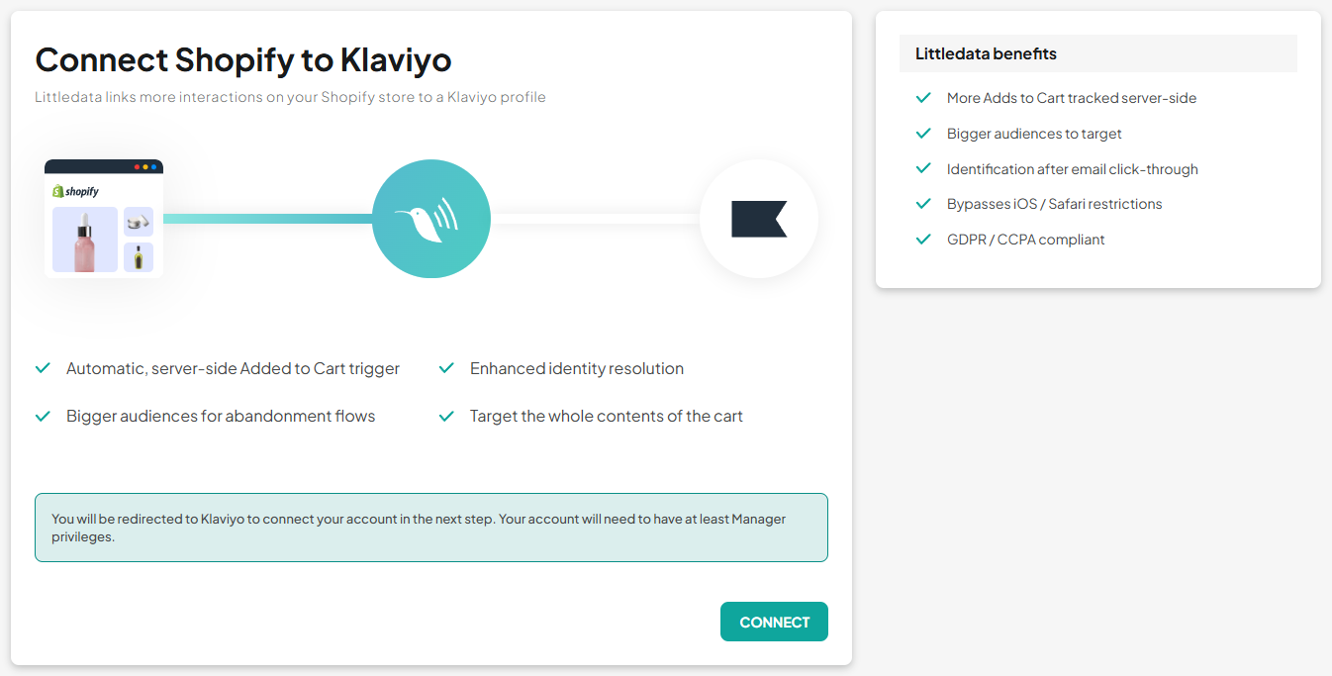Click text 'Target the whole contents of the cart'

click(607, 416)
